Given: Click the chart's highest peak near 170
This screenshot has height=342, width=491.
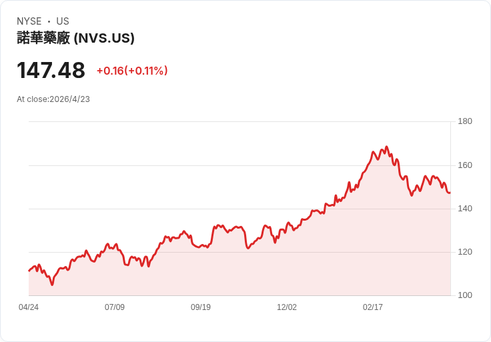Looking at the screenshot, I should coord(386,147).
